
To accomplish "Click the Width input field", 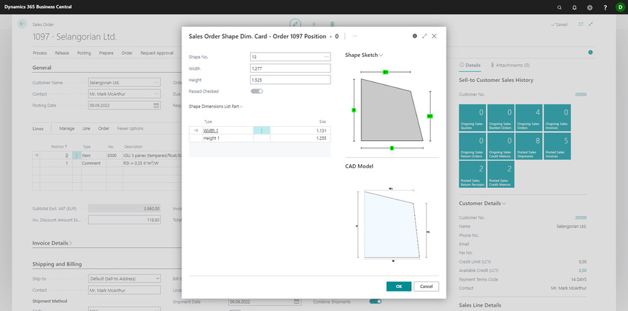I will pos(290,68).
